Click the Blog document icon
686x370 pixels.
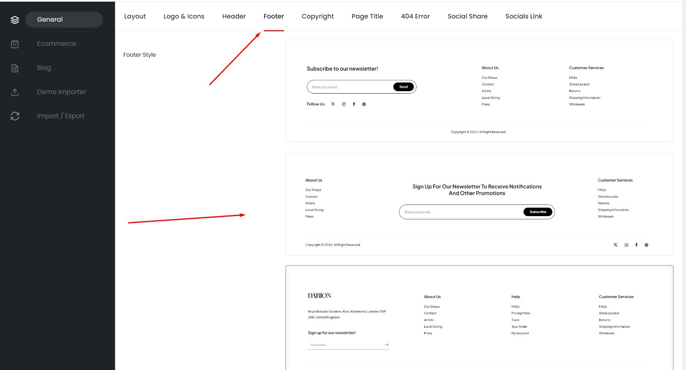click(x=15, y=68)
